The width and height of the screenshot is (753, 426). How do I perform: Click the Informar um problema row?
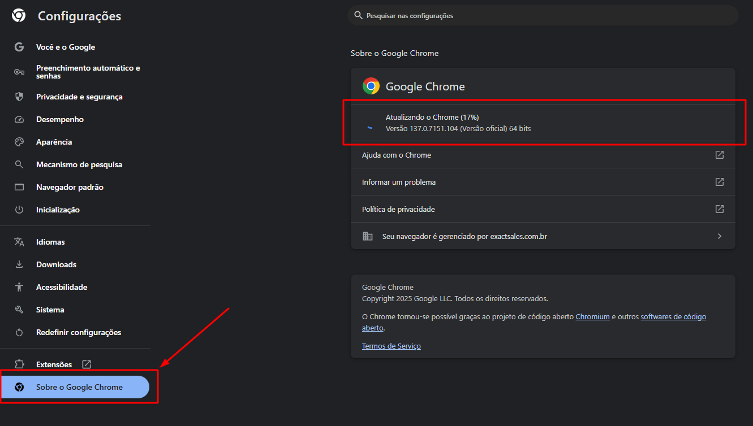coord(543,182)
